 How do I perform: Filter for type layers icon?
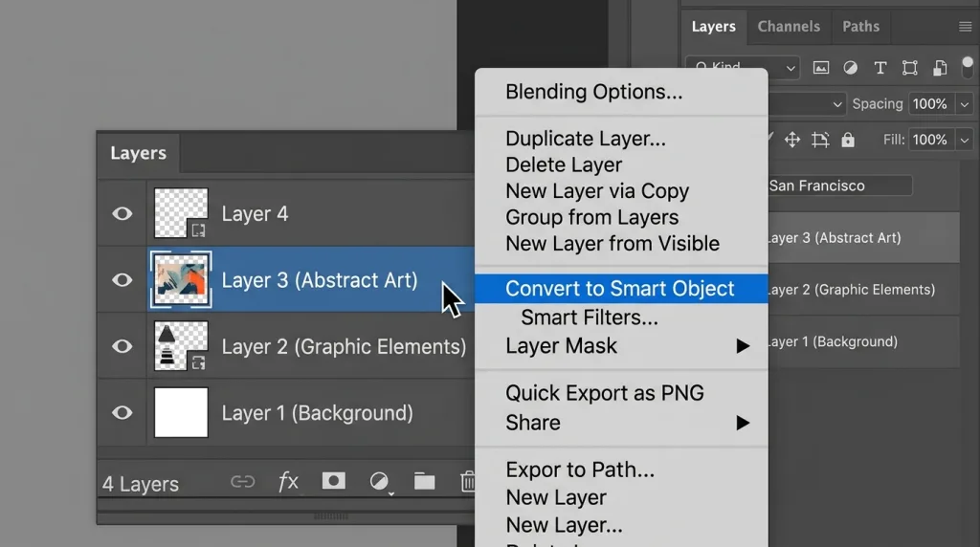pyautogui.click(x=880, y=68)
